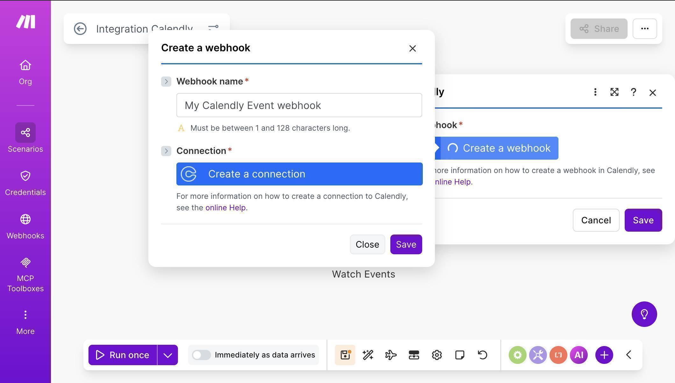Click the Webhook name input field
Screen dimensions: 675x383
(x=299, y=105)
